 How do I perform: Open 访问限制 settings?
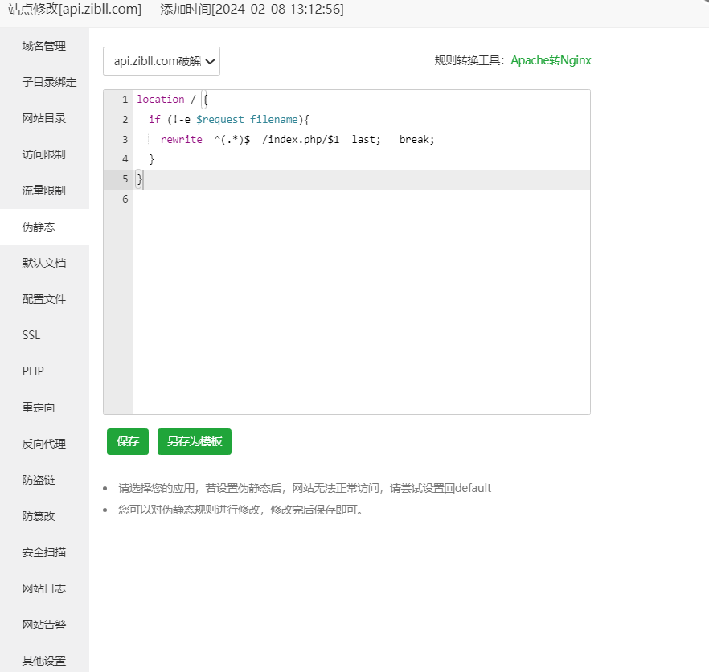(44, 154)
